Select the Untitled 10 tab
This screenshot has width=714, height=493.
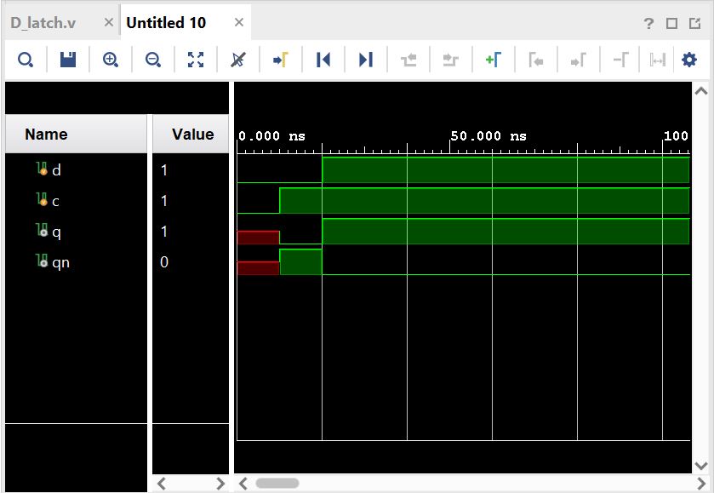coord(166,23)
